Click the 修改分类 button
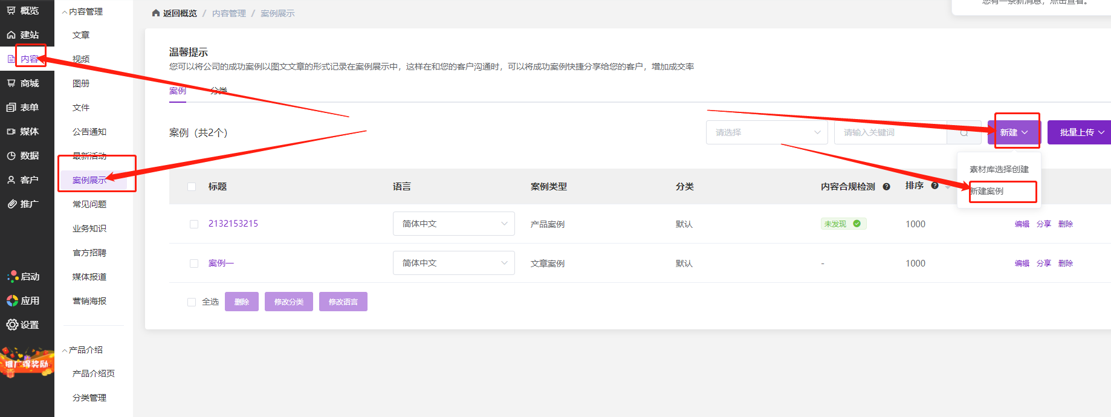Image resolution: width=1111 pixels, height=417 pixels. pyautogui.click(x=289, y=302)
